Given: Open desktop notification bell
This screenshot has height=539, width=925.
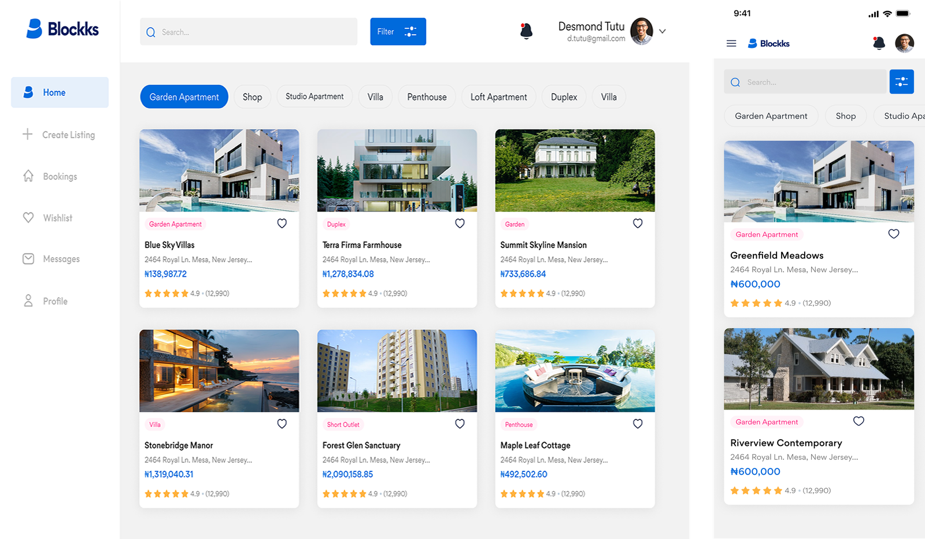Looking at the screenshot, I should click(x=526, y=31).
